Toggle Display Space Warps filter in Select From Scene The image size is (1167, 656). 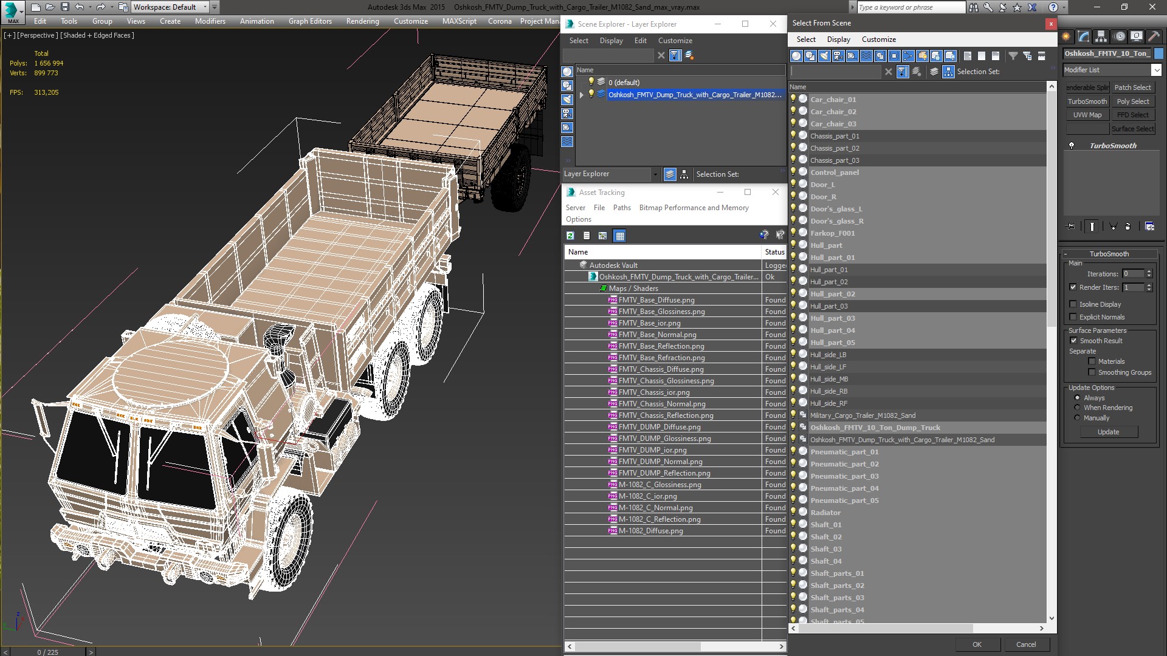866,56
